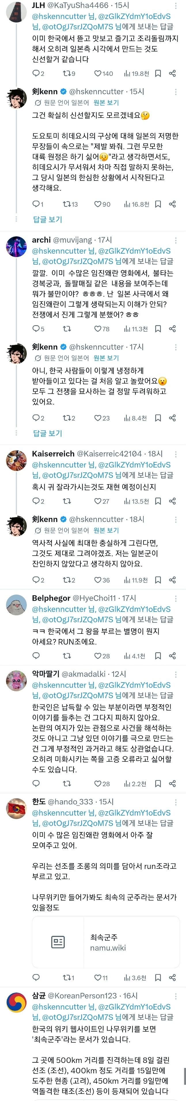
Task: Like JLH's reply with 140 likes
Action: pos(103,73)
